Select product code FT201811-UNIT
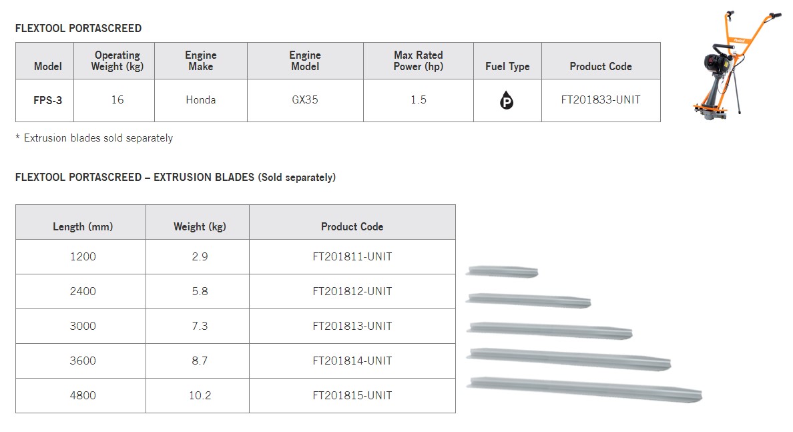 [x=352, y=257]
